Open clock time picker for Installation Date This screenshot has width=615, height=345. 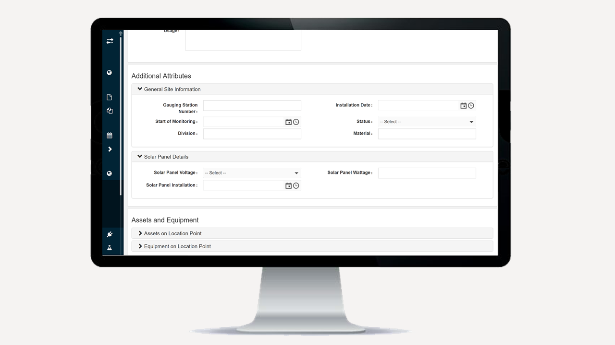471,105
